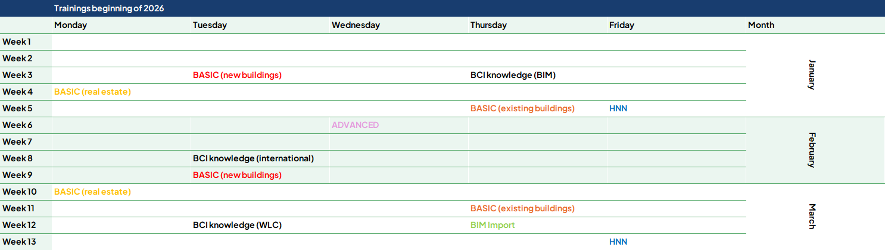This screenshot has height=250, width=885.
Task: Open the BCI knowledge (WLC) entry
Action: tap(237, 225)
